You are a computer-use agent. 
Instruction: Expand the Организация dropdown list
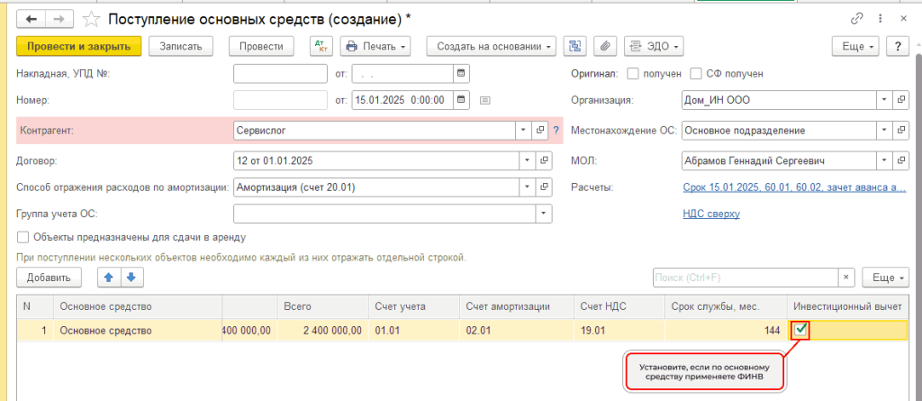[884, 100]
